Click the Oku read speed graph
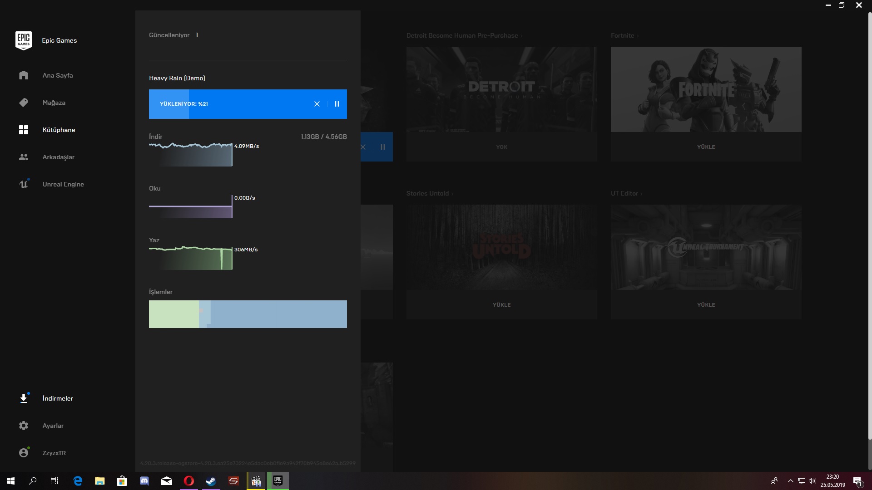This screenshot has height=490, width=872. (191, 206)
